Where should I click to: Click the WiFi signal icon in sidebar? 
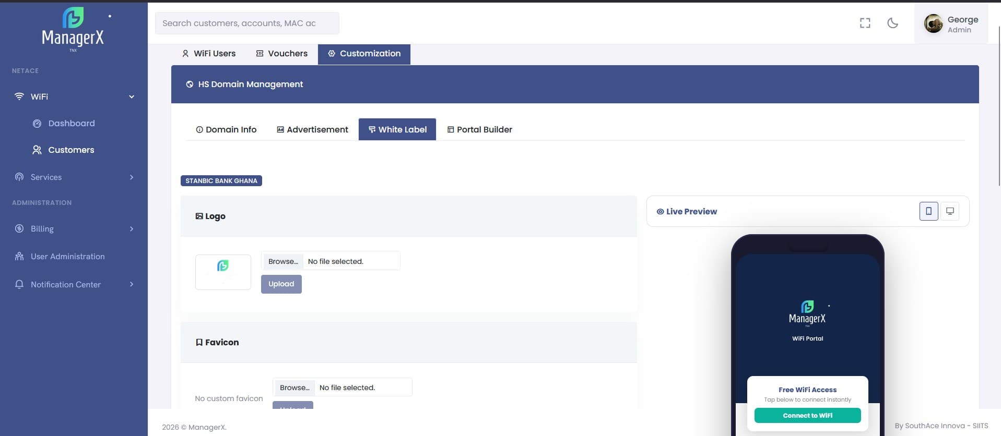click(x=19, y=96)
